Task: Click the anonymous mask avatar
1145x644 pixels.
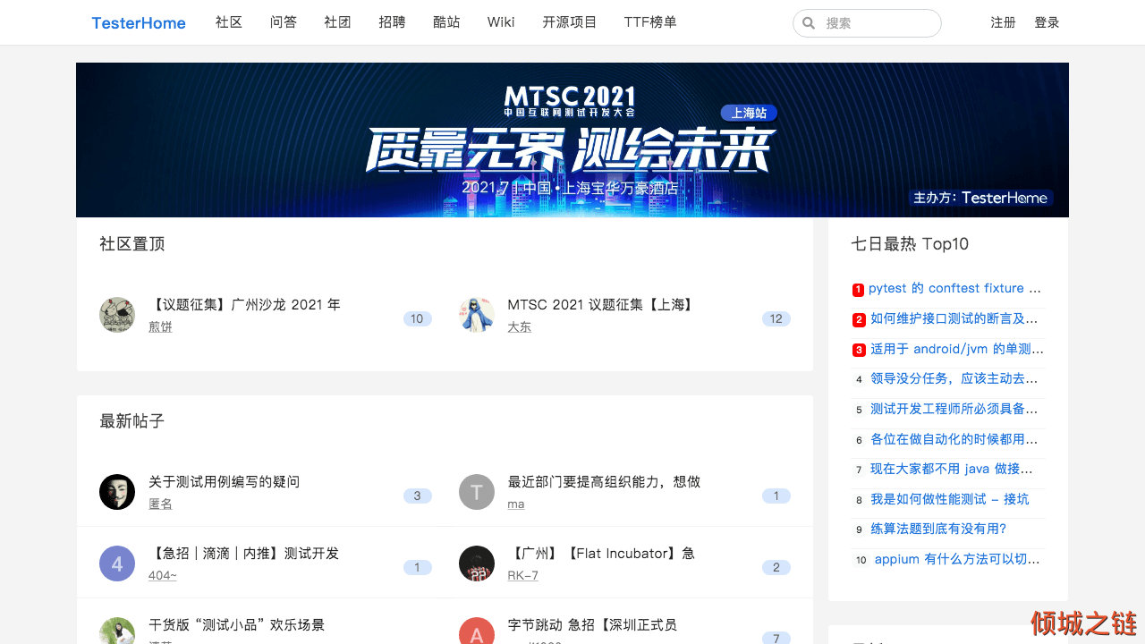Action: pyautogui.click(x=117, y=492)
